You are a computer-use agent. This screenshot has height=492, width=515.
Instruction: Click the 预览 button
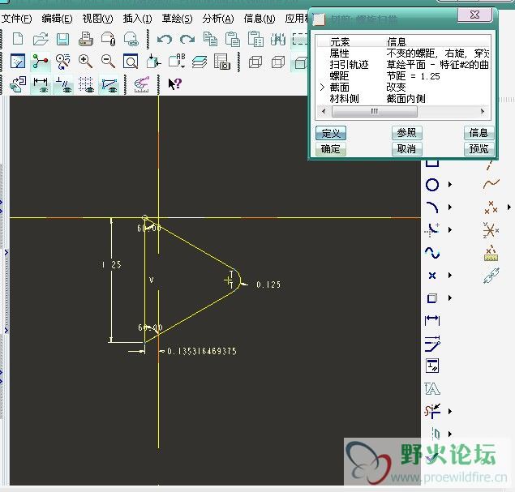point(479,148)
